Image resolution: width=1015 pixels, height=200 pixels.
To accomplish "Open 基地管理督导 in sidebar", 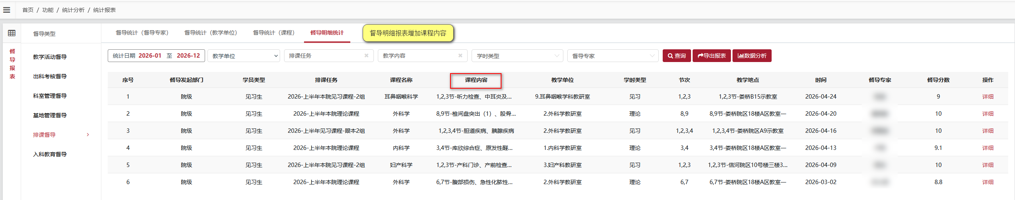I will pos(50,115).
